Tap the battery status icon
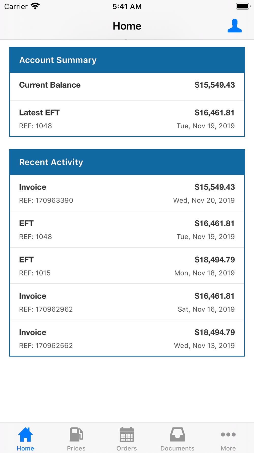This screenshot has width=254, height=453. point(243,6)
